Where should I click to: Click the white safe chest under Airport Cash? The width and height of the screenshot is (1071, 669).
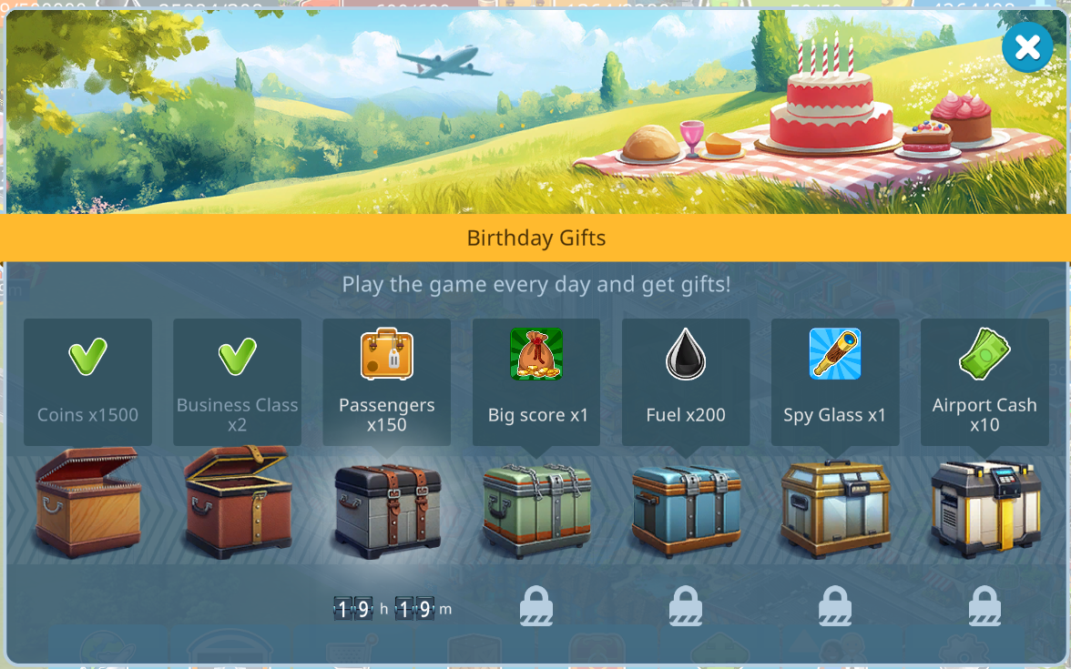[985, 510]
